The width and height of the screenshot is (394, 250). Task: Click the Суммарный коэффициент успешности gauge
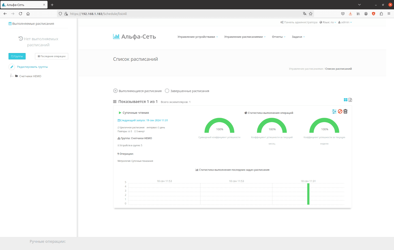click(219, 126)
